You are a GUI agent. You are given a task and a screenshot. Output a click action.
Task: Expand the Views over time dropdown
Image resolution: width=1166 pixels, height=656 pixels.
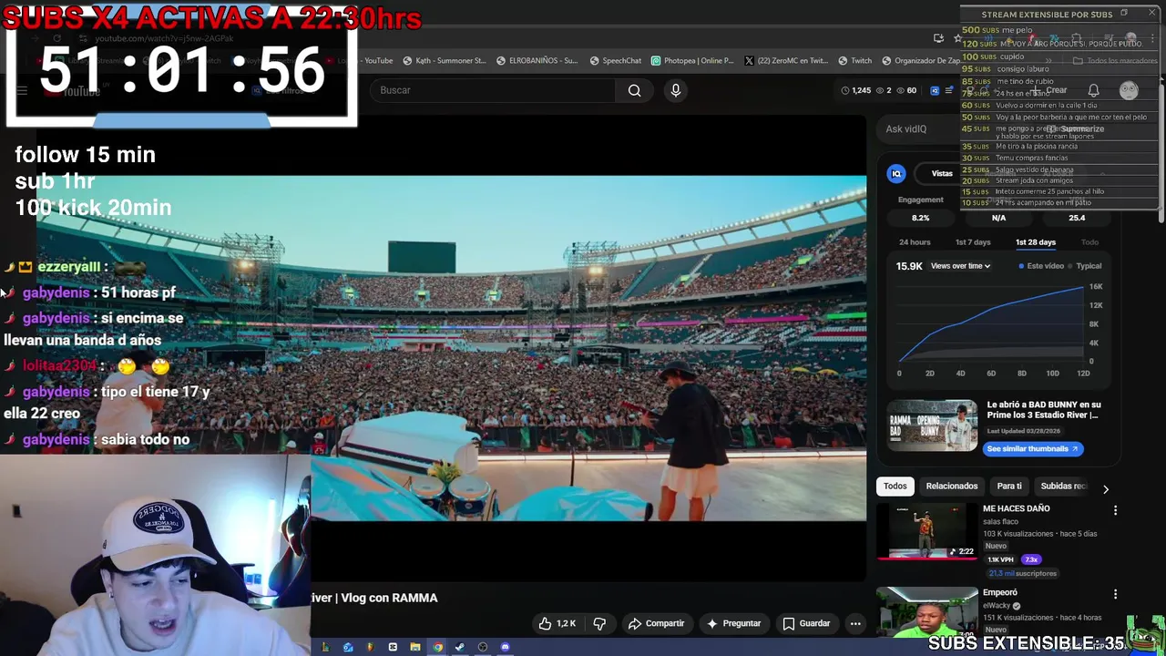(960, 266)
